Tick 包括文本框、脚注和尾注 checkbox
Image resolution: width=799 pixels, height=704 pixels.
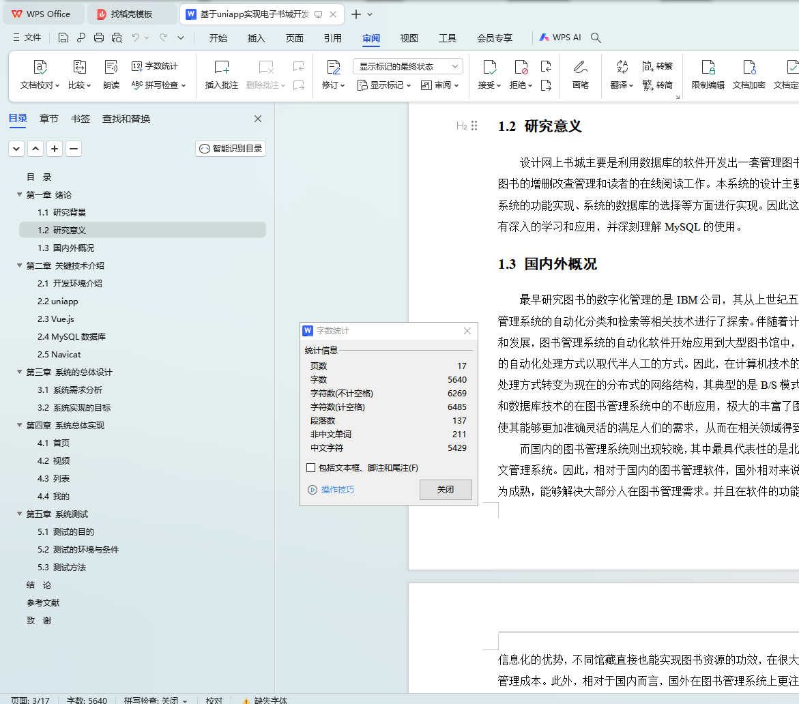pos(311,468)
